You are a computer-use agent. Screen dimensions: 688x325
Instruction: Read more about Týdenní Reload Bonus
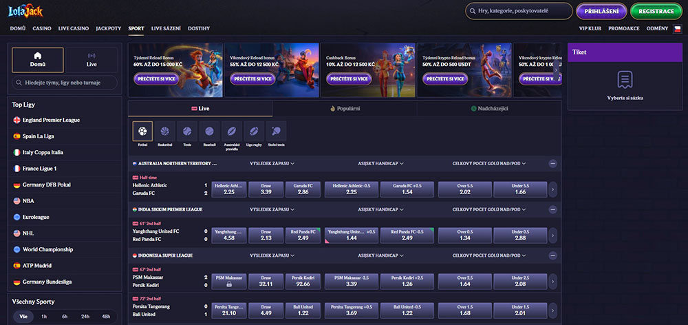(156, 79)
